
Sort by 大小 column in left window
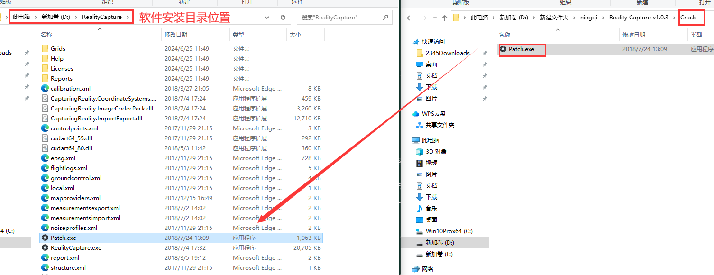click(x=295, y=34)
